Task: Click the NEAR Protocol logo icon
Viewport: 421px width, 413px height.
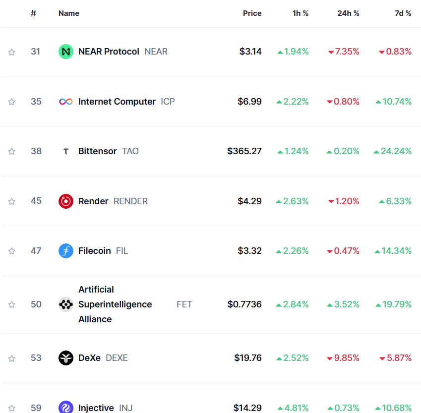Action: click(66, 52)
